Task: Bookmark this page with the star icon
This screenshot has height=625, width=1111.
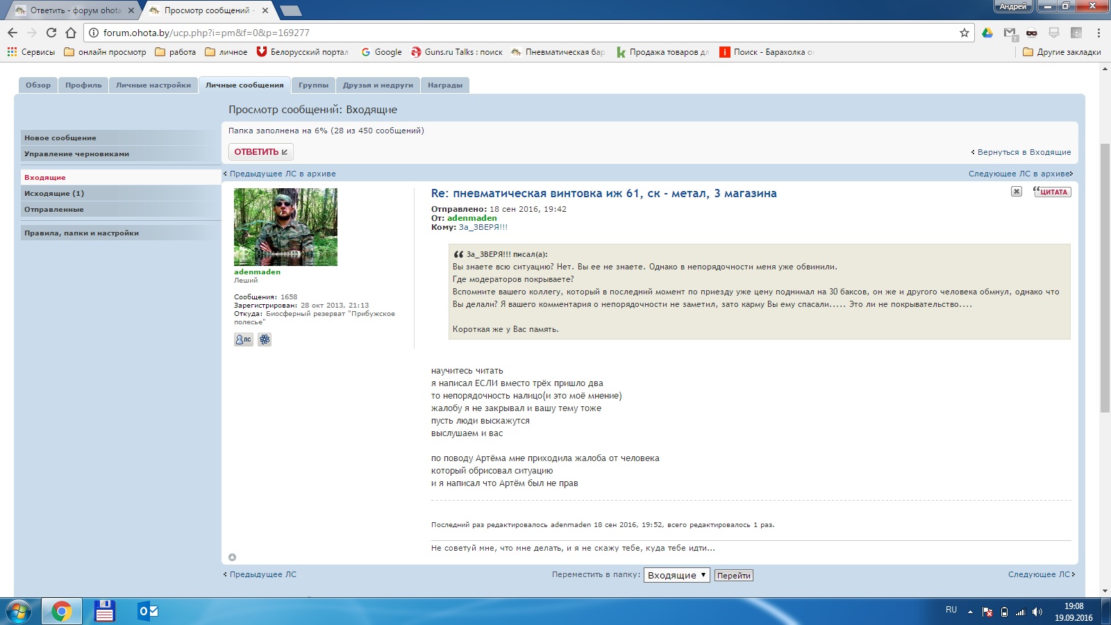Action: click(964, 33)
